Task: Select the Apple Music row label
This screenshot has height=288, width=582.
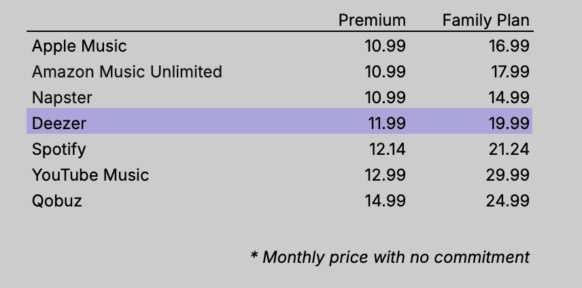Action: click(x=80, y=46)
